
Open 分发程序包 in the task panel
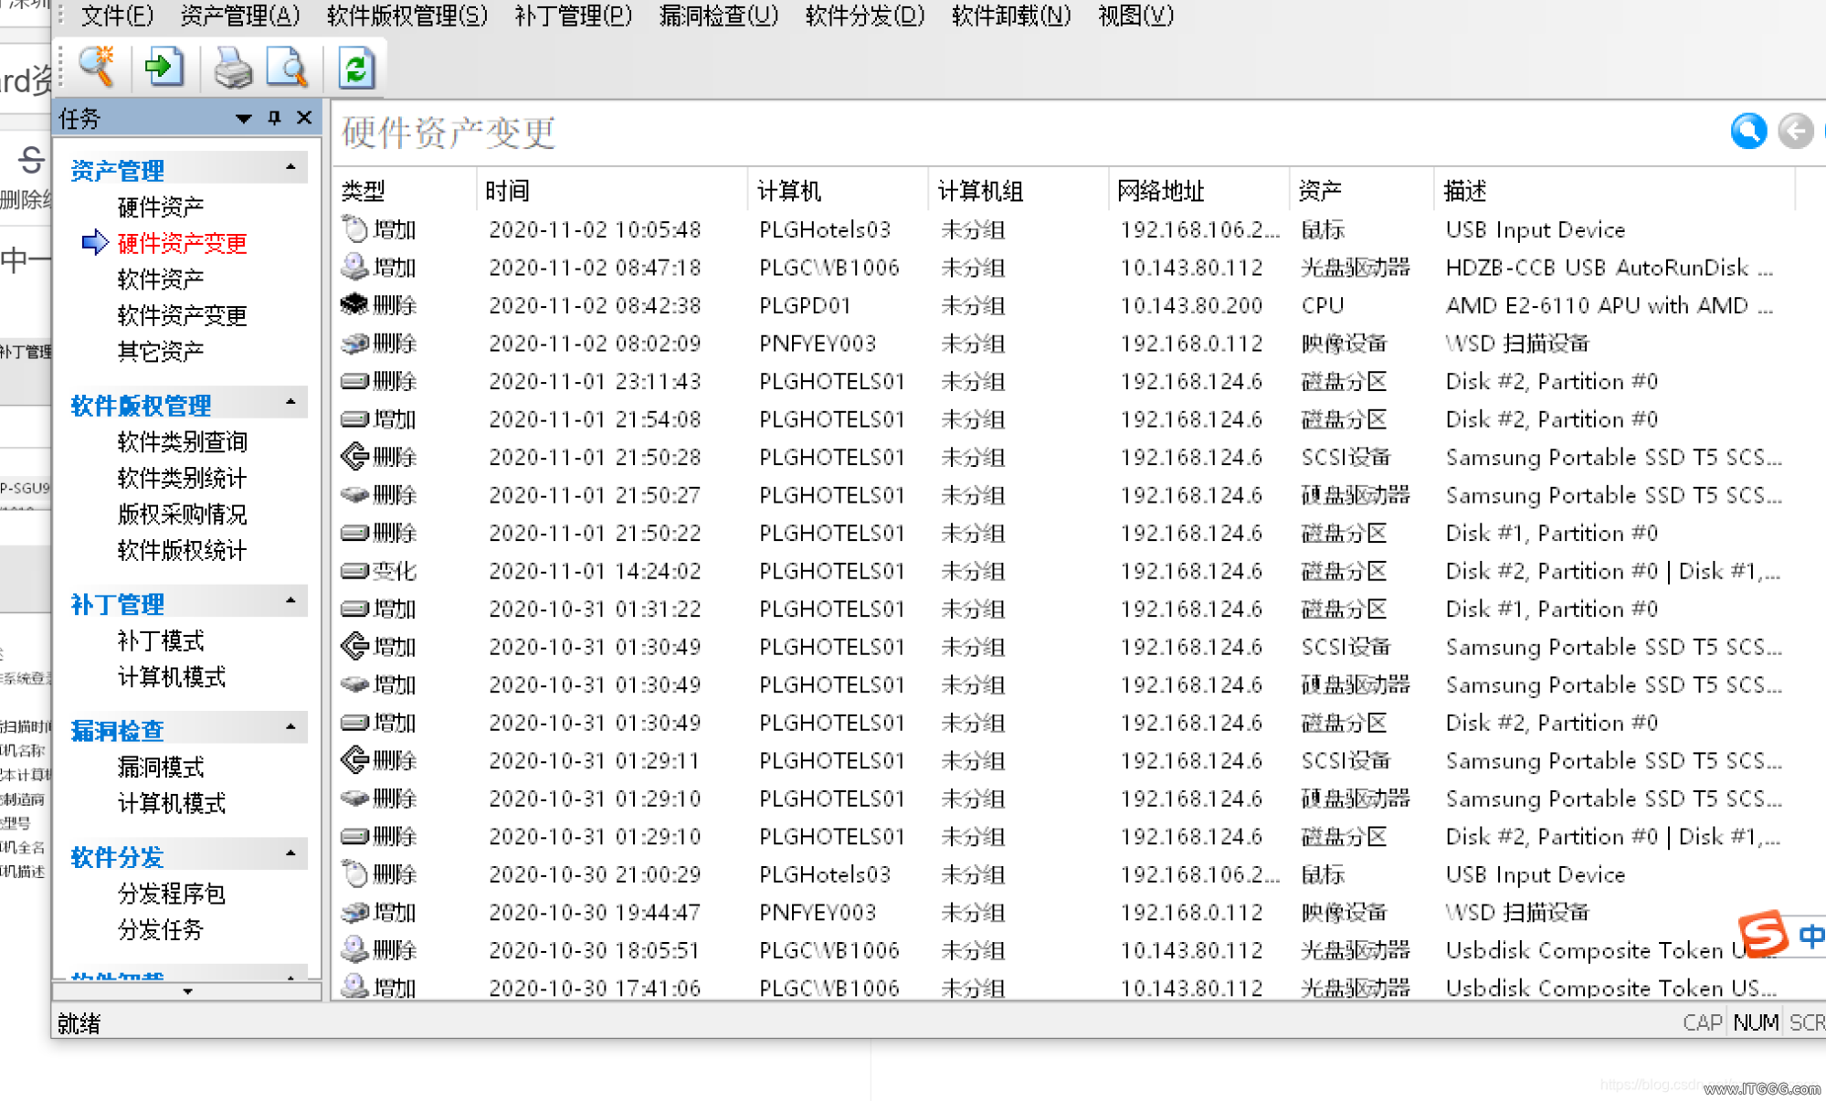(172, 894)
